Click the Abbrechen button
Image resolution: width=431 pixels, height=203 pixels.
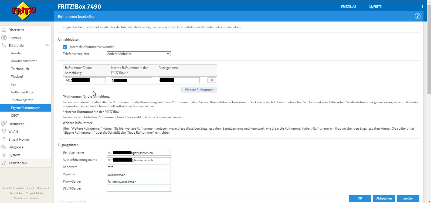(x=384, y=198)
